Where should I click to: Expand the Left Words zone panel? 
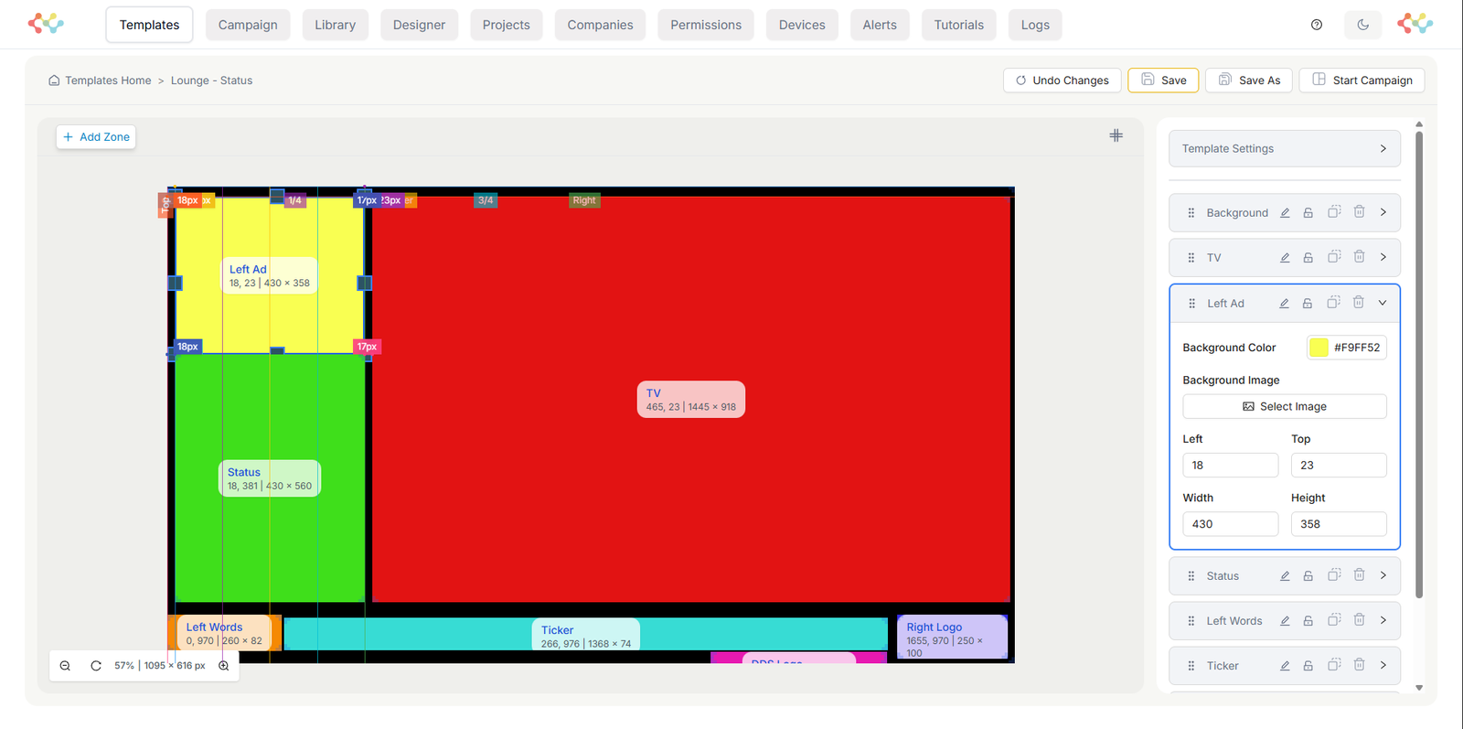coord(1383,620)
